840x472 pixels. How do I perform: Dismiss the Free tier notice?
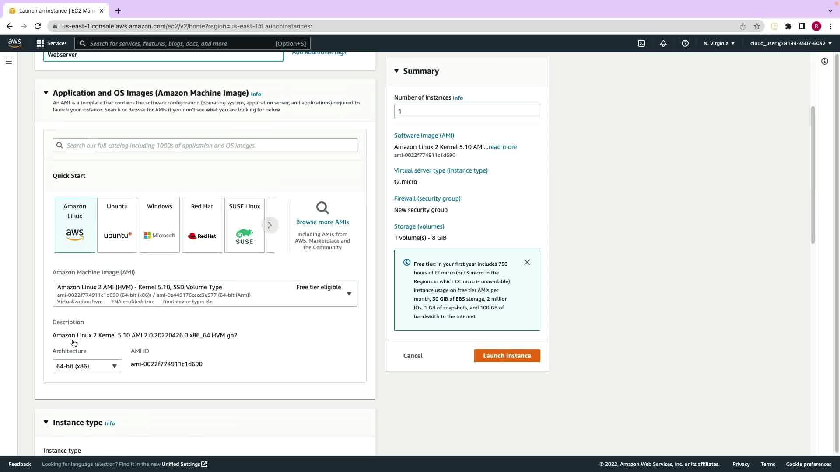point(527,262)
